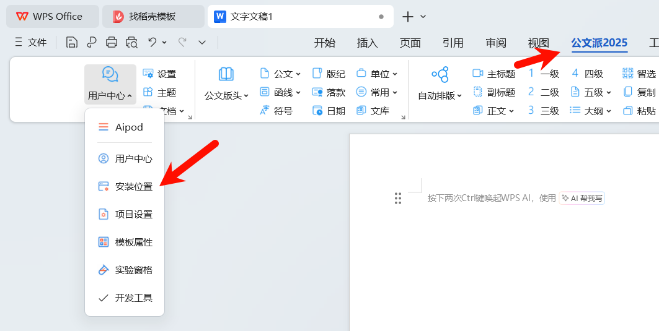Click the Undo arrow icon
The width and height of the screenshot is (659, 331).
pyautogui.click(x=152, y=42)
